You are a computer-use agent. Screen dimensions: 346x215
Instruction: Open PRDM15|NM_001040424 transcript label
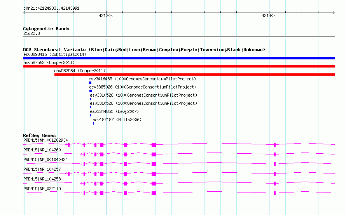coord(45,160)
